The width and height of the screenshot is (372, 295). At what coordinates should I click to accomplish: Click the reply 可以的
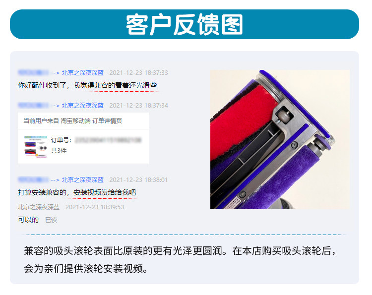pyautogui.click(x=28, y=220)
